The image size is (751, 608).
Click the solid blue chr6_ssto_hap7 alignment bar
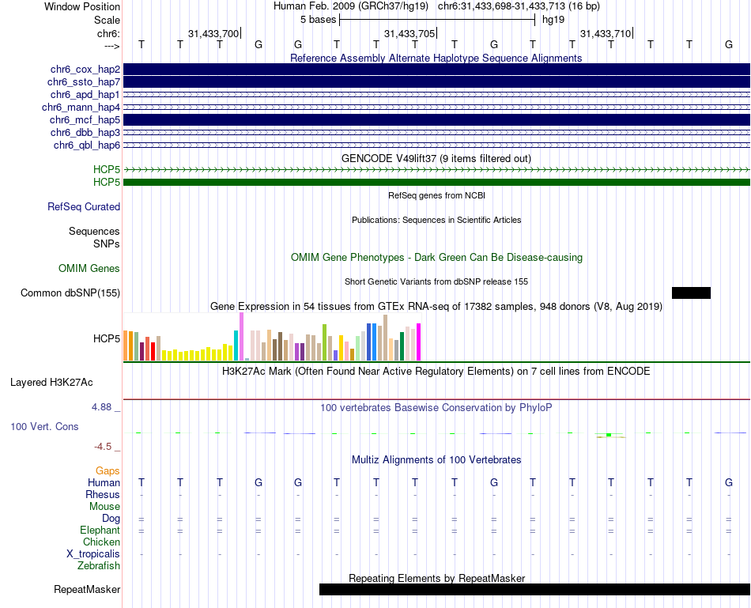436,82
